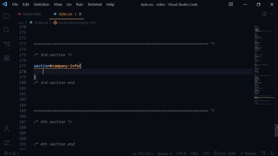
Task: Open the Terminal menu
Action: click(95, 4)
